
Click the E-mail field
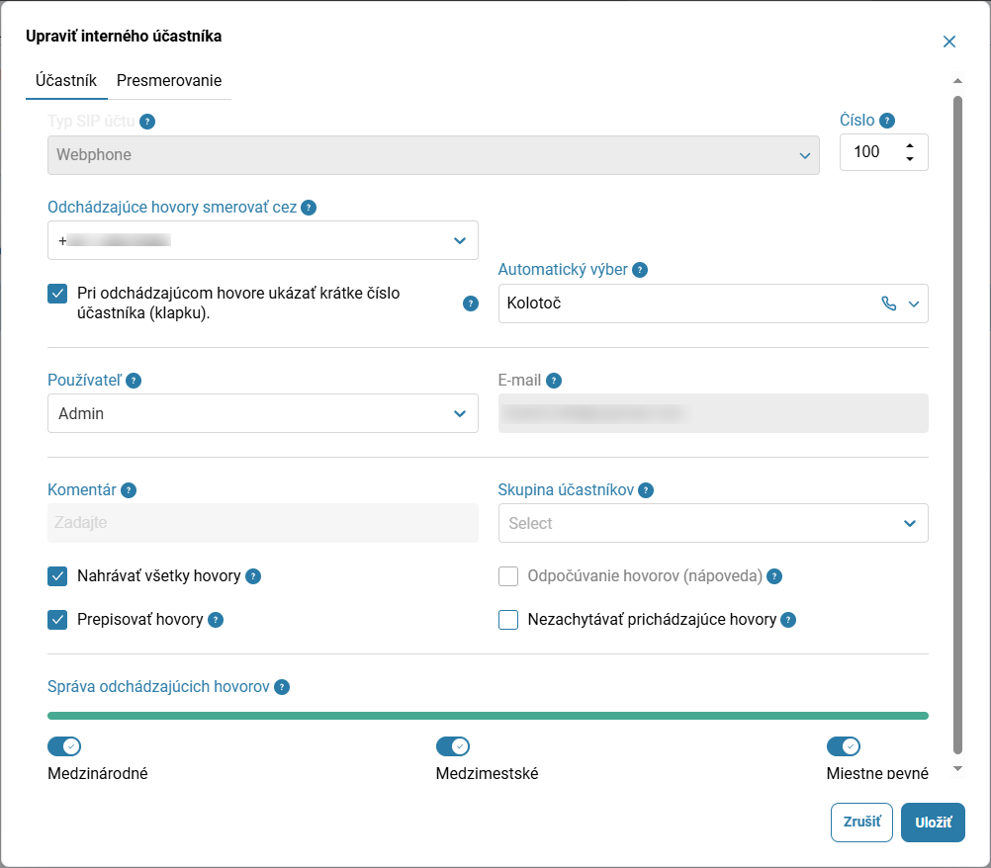click(713, 413)
